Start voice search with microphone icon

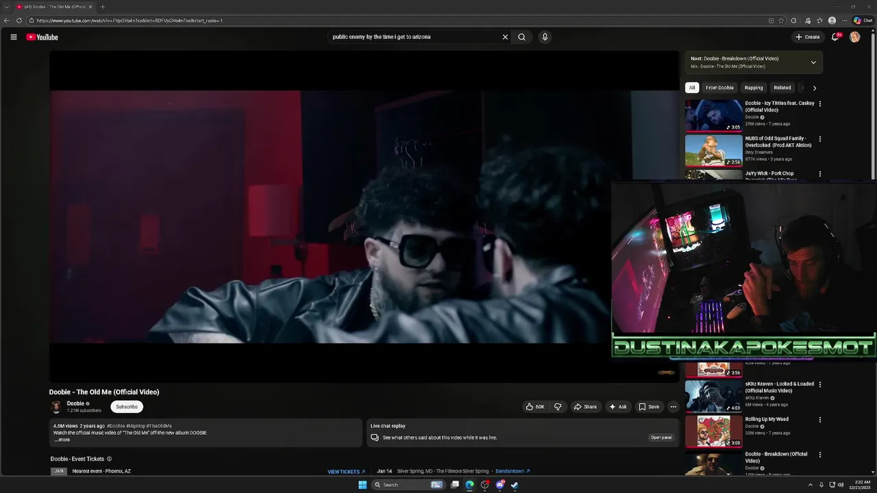(x=545, y=37)
